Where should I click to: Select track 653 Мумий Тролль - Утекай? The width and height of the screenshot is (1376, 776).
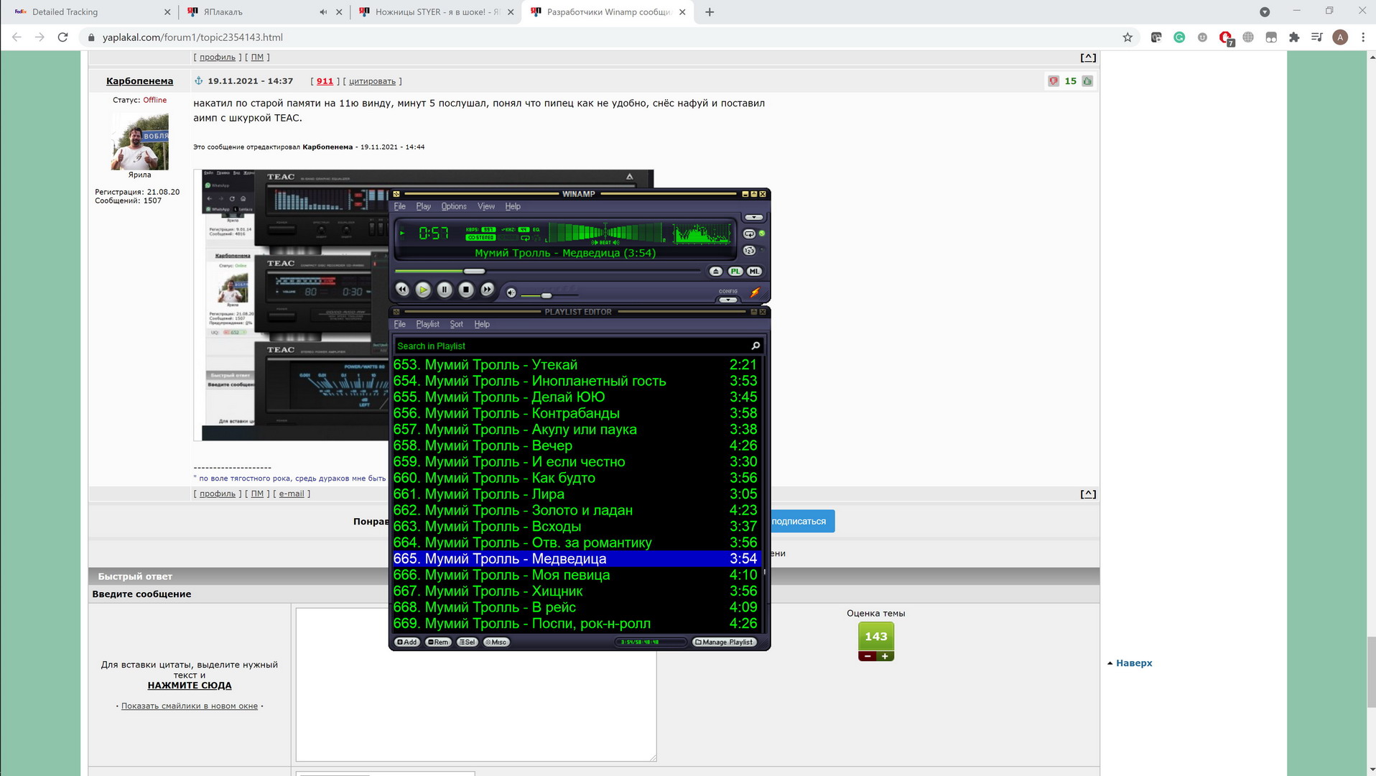pos(575,365)
